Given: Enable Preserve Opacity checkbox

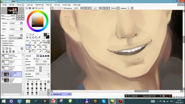Looking at the screenshot, I should click(2, 41).
